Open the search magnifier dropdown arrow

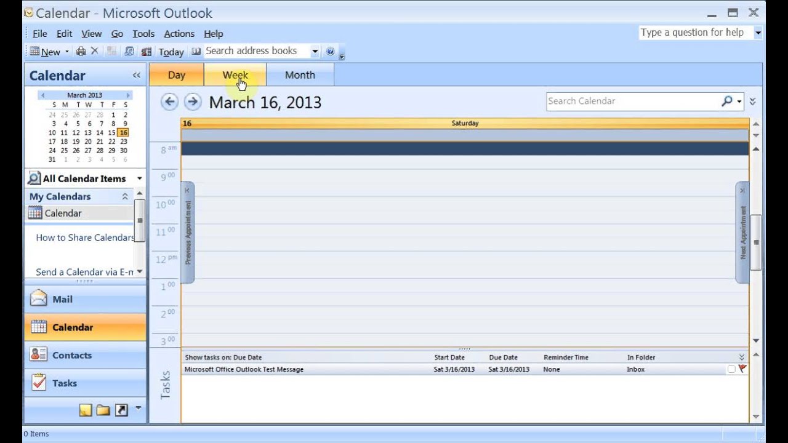tap(739, 102)
